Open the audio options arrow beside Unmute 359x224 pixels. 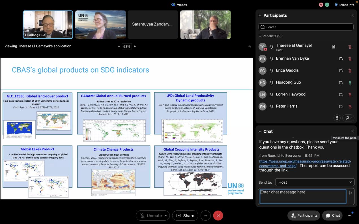(x=166, y=216)
